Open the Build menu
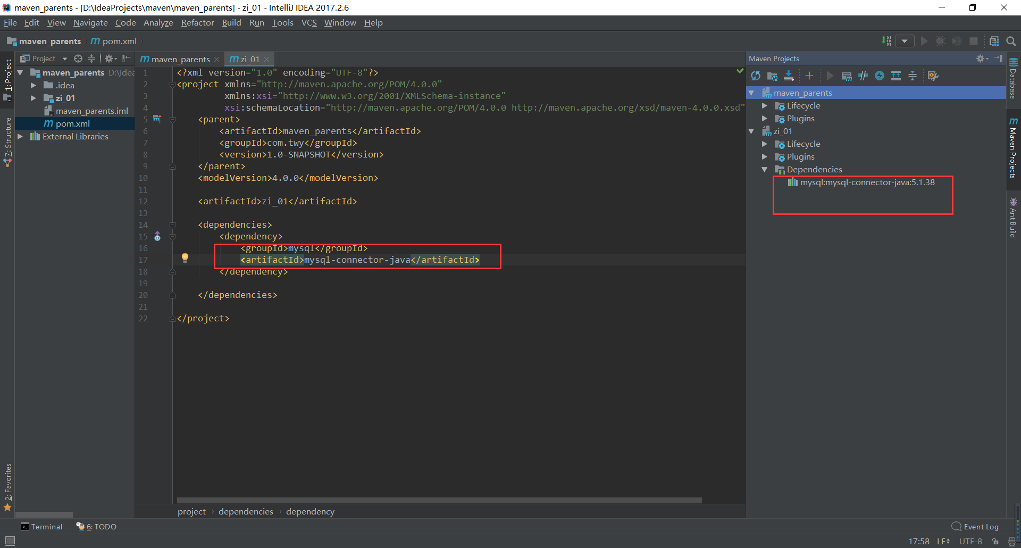The width and height of the screenshot is (1021, 548). tap(231, 23)
